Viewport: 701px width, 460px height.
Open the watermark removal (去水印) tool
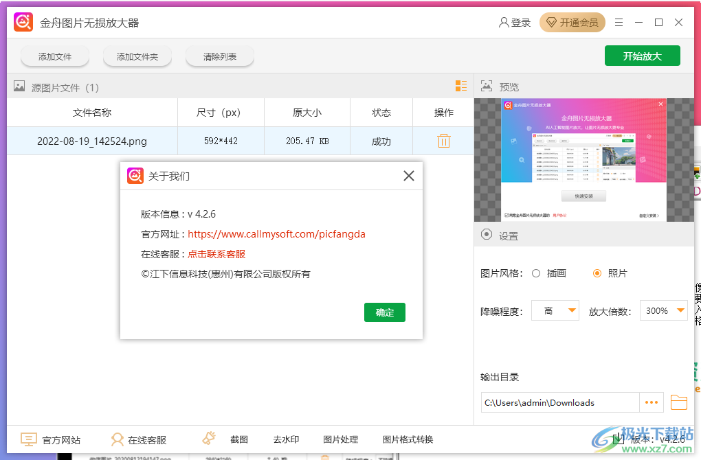point(286,439)
